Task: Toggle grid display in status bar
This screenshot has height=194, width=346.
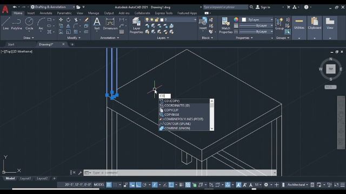Action: point(109,185)
